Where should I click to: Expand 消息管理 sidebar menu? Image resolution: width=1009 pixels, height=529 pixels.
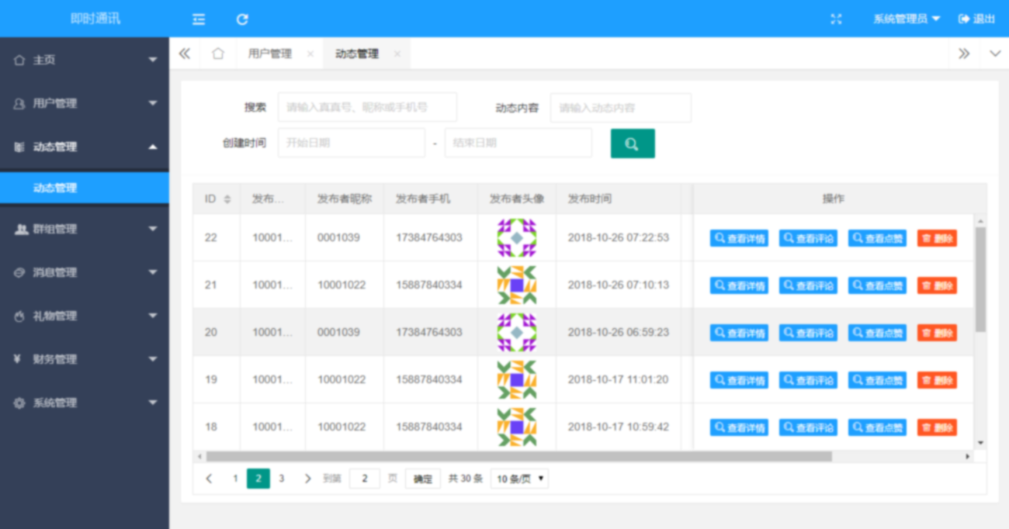[x=85, y=272]
